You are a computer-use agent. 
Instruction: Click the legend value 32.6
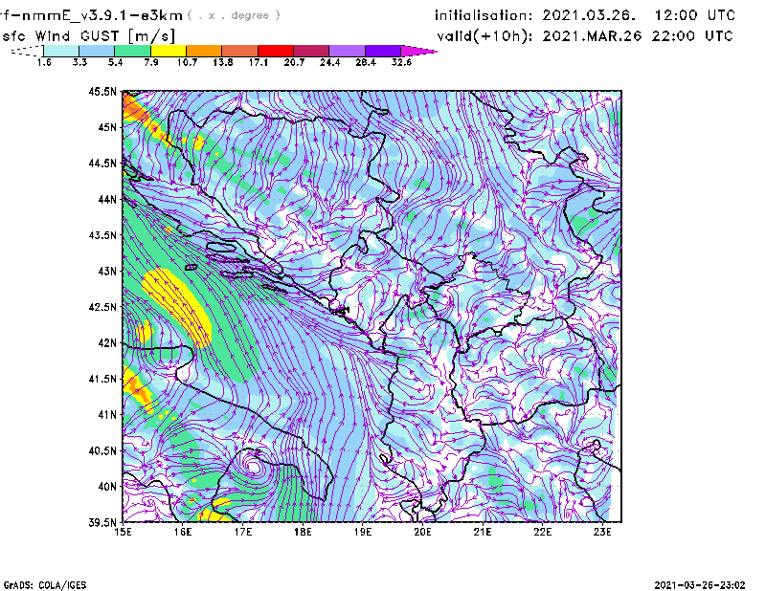[x=401, y=62]
